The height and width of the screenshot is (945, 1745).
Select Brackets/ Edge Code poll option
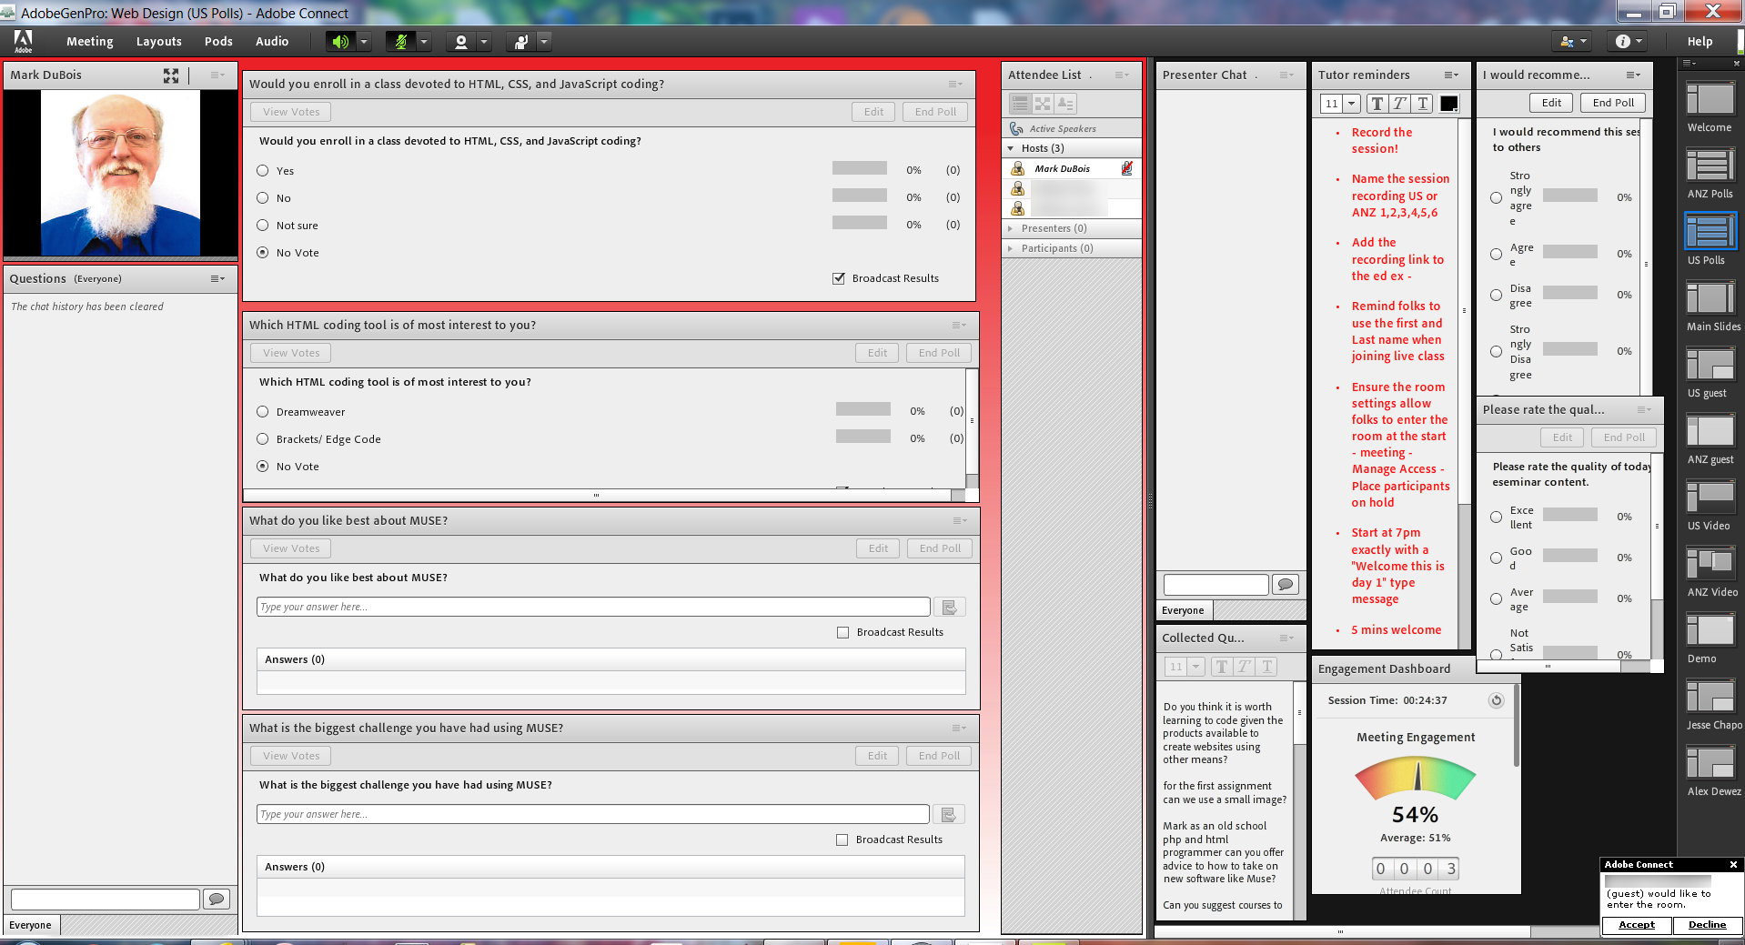coord(263,439)
